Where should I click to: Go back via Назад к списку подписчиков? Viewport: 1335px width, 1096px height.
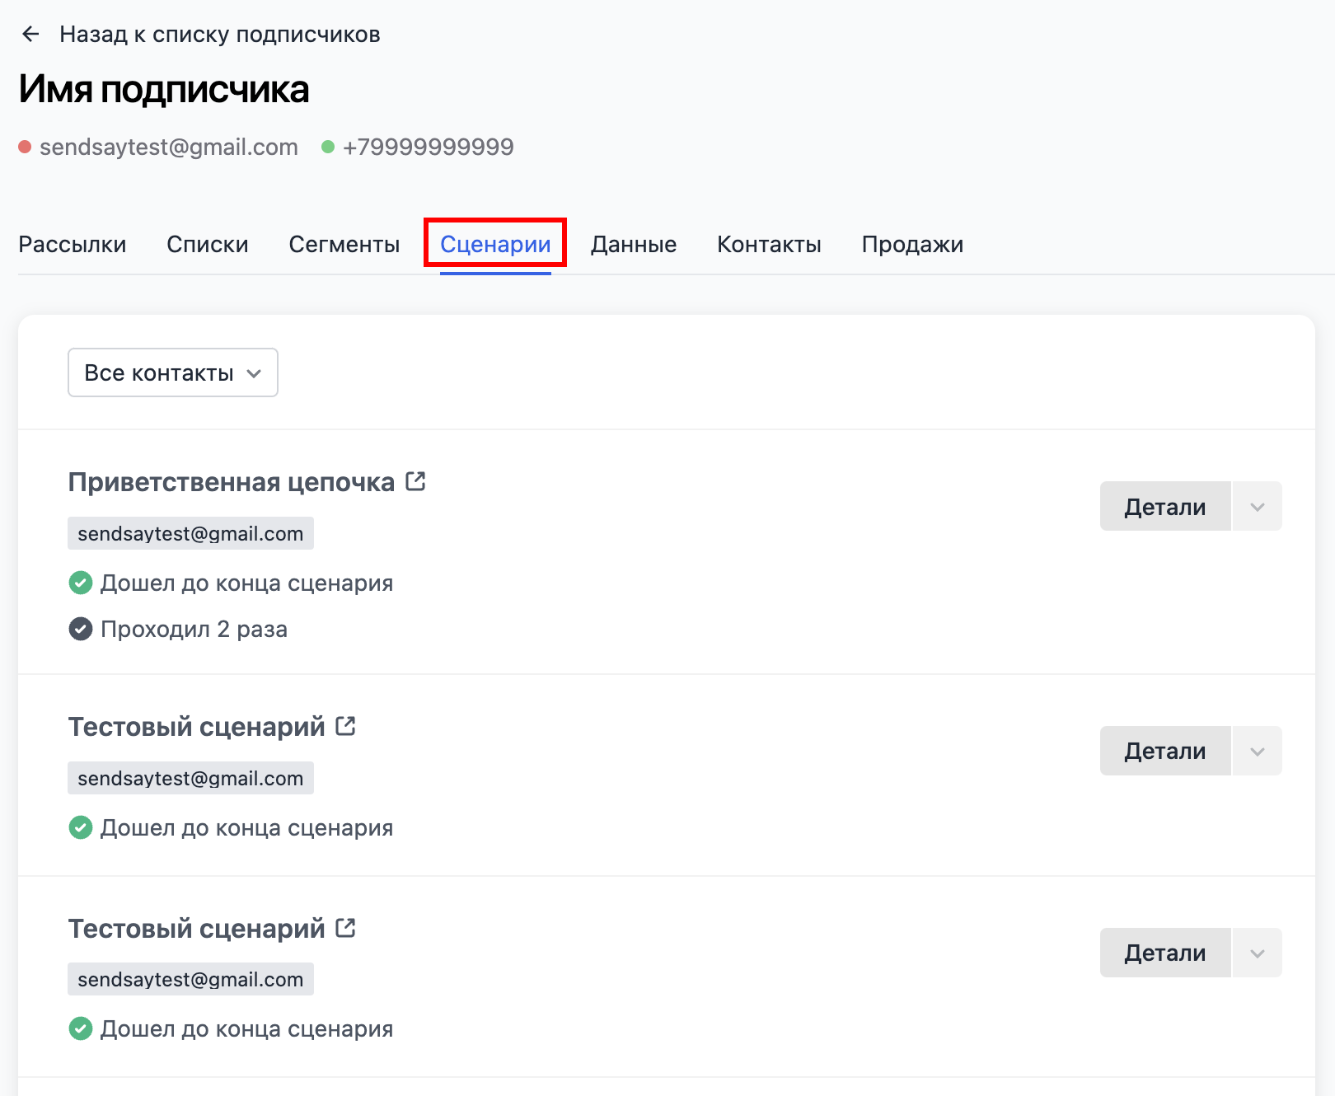pos(219,34)
